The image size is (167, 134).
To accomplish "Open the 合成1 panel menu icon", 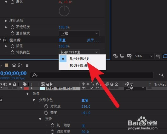I will (27, 65).
